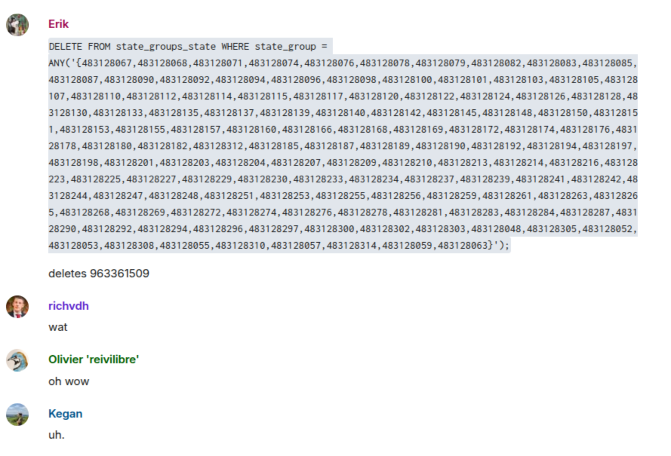Click the 'deletes 963361509' message
Image resolution: width=671 pixels, height=456 pixels.
pos(98,274)
